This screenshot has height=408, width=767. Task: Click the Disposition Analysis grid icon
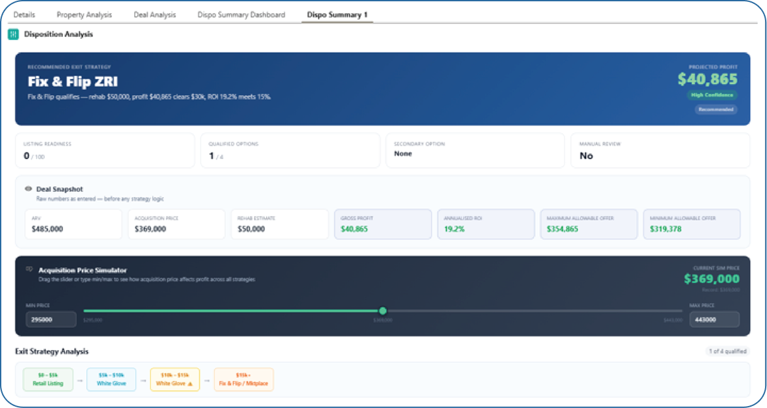(13, 33)
